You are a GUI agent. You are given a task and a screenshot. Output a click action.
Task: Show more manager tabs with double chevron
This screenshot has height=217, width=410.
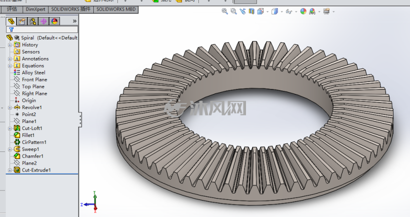74,21
